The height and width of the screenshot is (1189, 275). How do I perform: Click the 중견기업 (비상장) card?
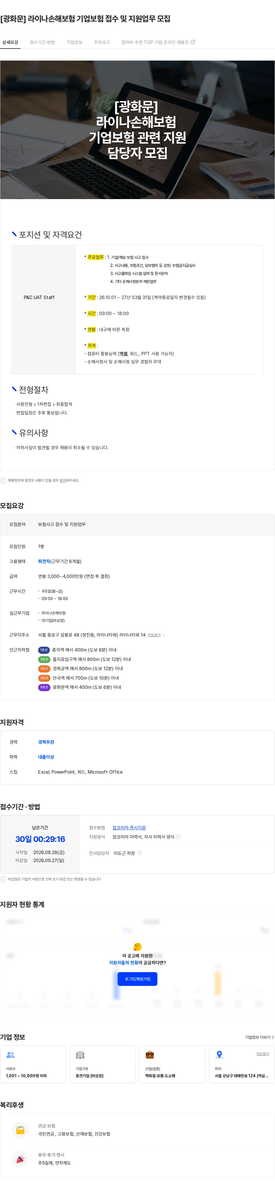point(102,1064)
